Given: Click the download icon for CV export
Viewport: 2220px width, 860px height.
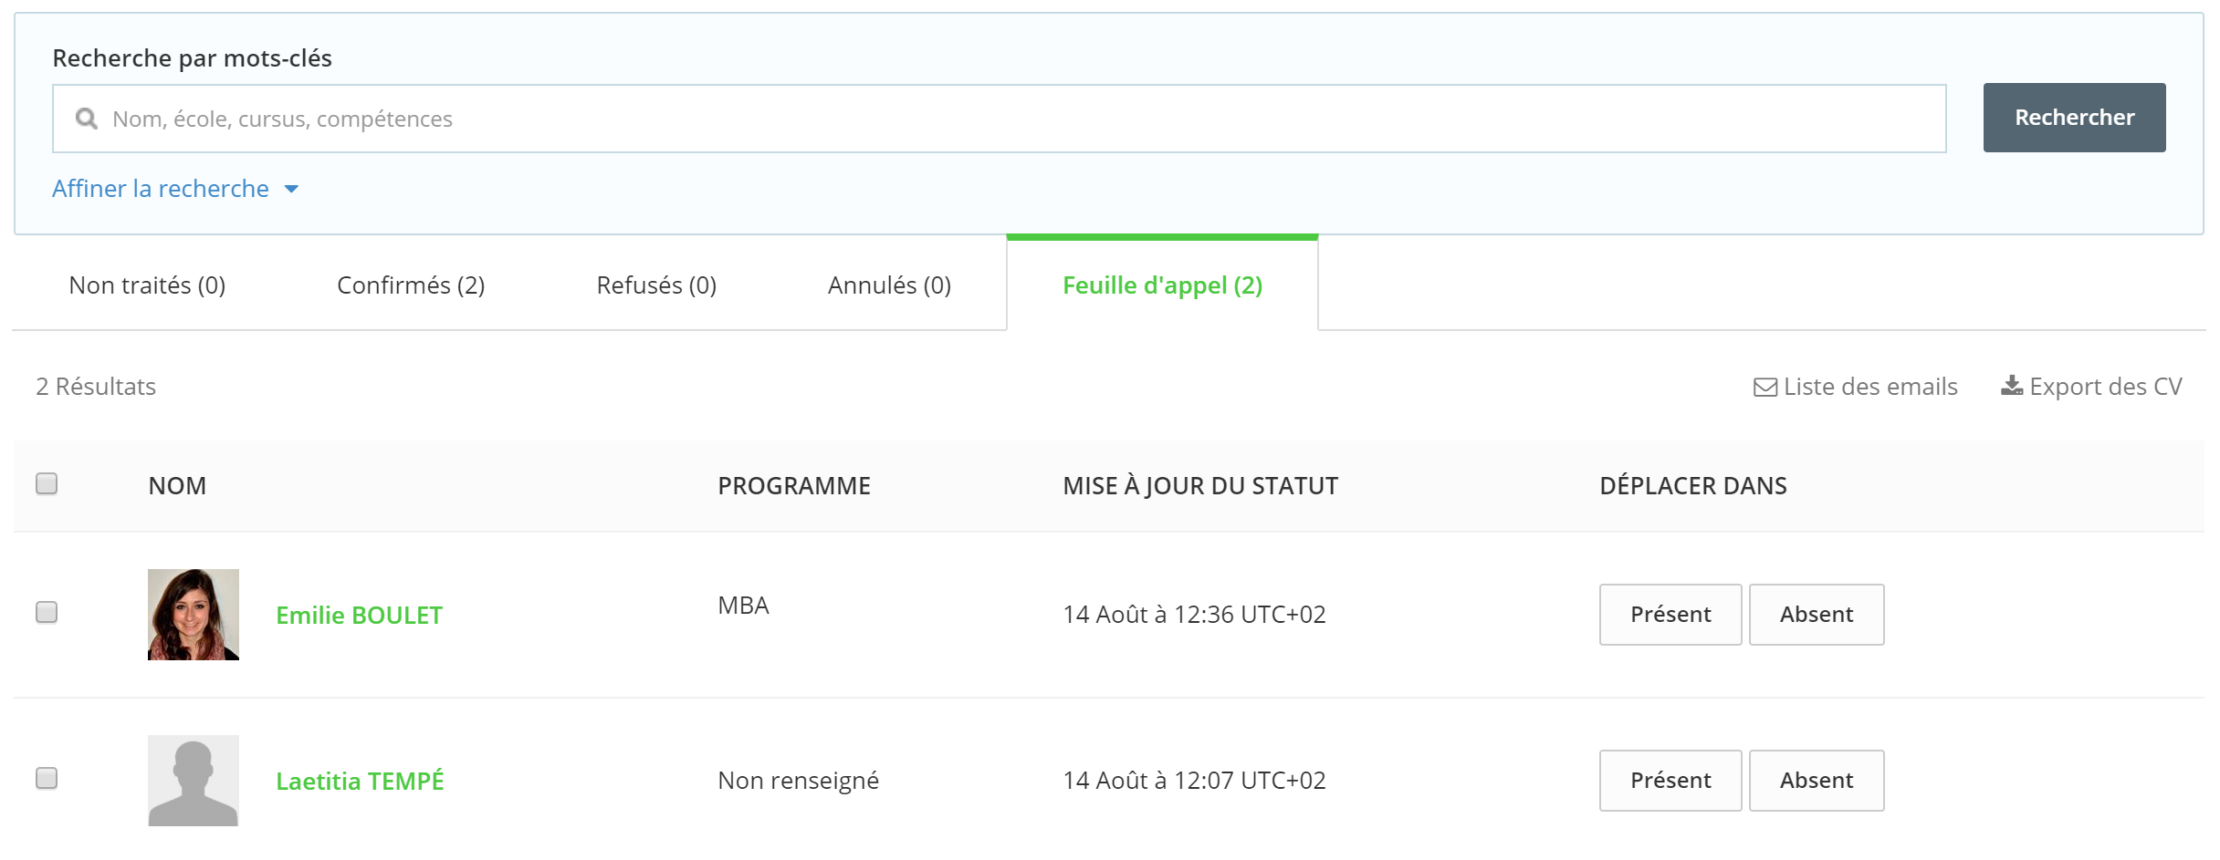Looking at the screenshot, I should click(2012, 386).
